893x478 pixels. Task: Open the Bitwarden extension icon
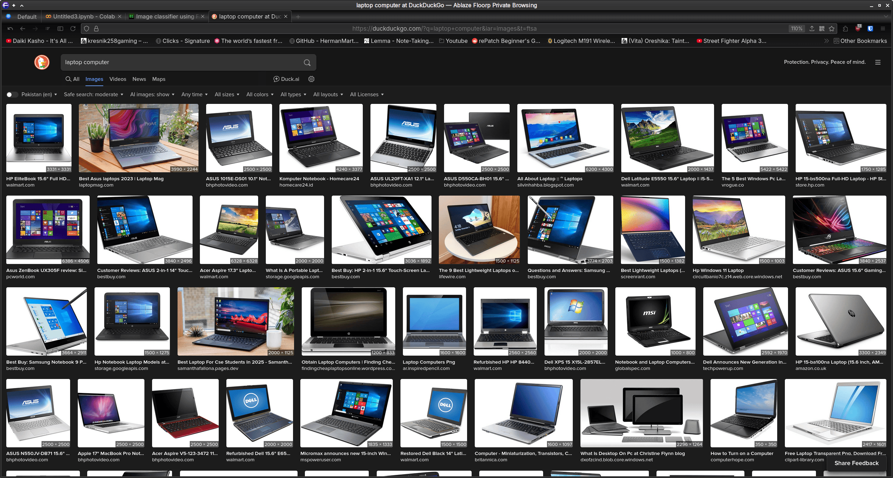pyautogui.click(x=870, y=29)
